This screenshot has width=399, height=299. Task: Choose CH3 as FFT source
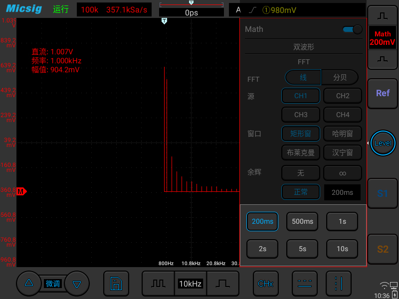(301, 115)
